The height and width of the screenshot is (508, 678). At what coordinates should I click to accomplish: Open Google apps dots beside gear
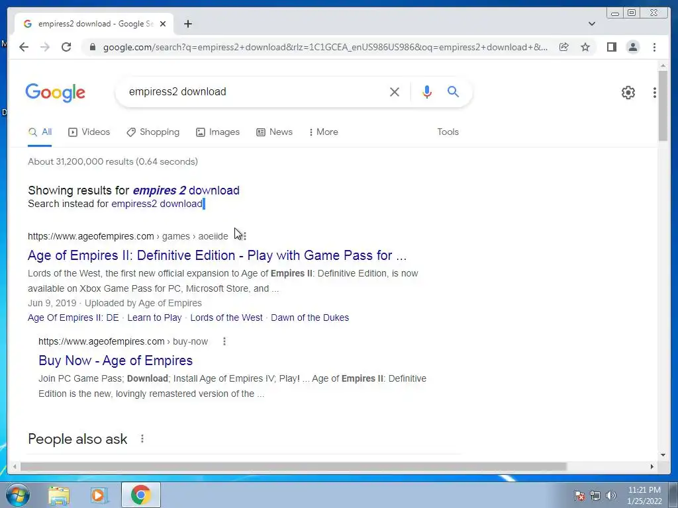pyautogui.click(x=655, y=92)
